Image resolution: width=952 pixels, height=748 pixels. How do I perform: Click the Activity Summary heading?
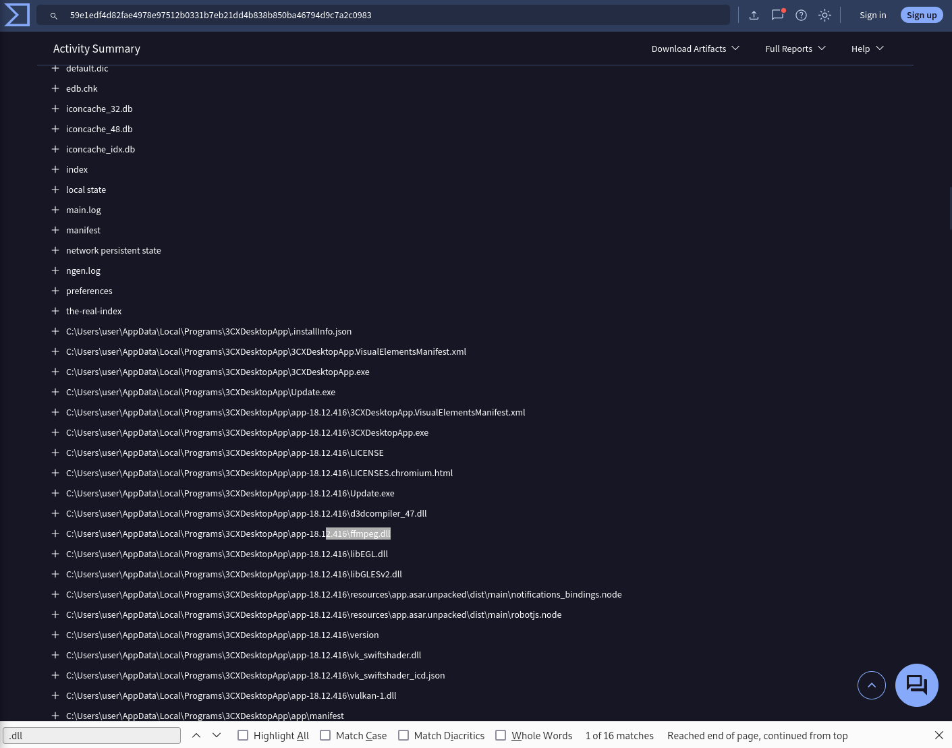96,49
